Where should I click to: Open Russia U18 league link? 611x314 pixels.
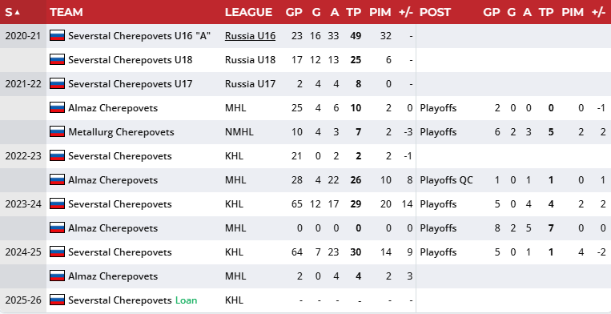(x=250, y=60)
